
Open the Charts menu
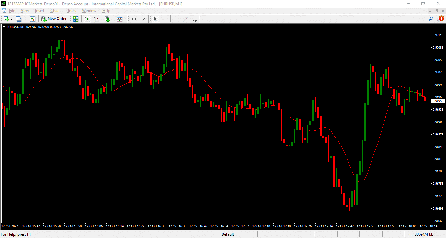56,11
